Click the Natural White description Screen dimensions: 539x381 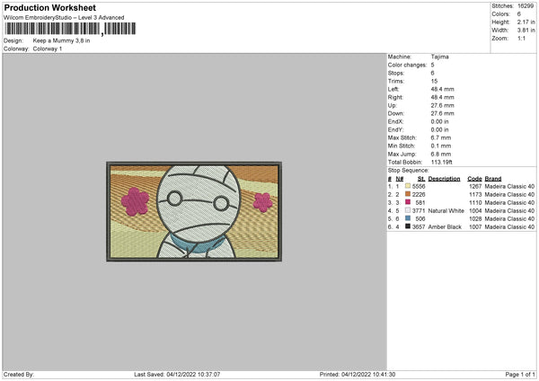tap(446, 211)
